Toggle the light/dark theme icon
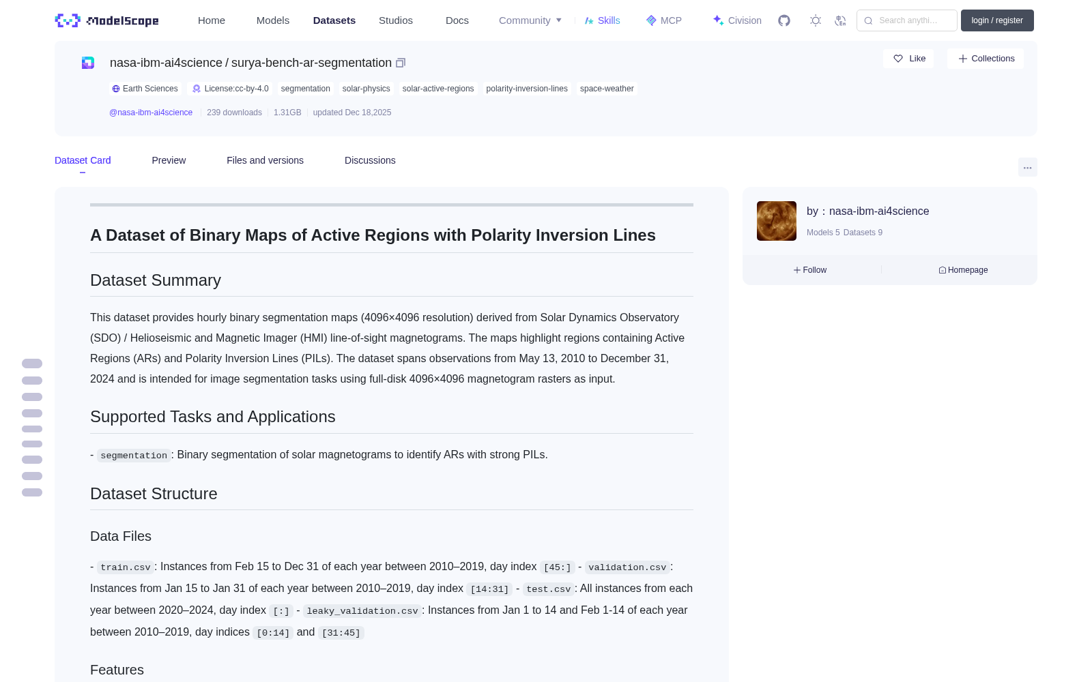 coord(816,20)
